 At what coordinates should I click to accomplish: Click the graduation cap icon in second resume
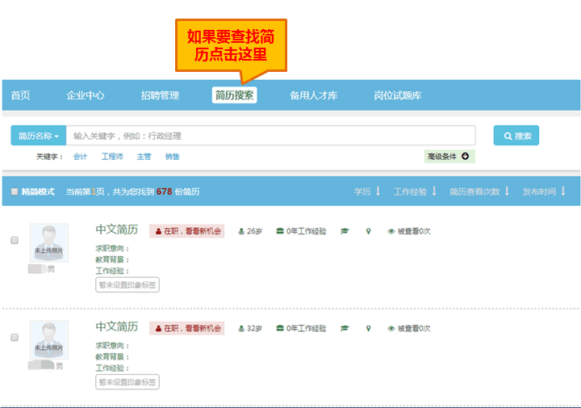click(345, 329)
